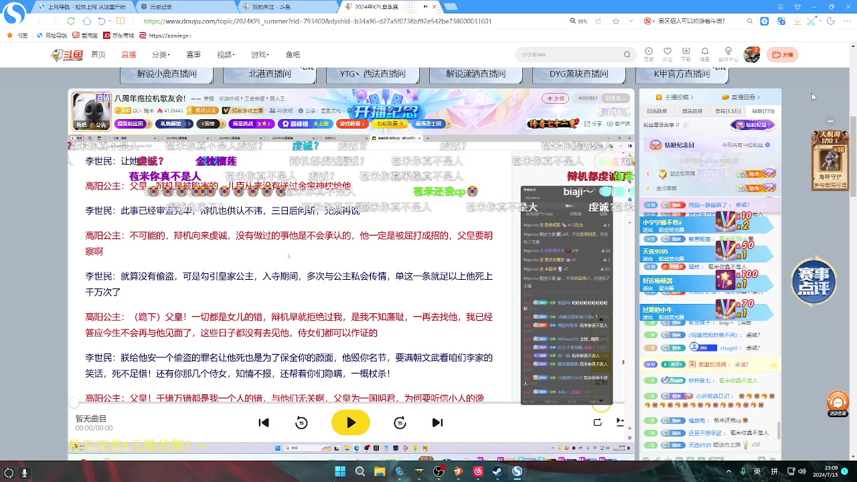The width and height of the screenshot is (857, 482).
Task: Skip to previous track
Action: click(264, 422)
